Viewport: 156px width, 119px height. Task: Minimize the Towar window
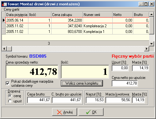pyautogui.click(x=141, y=4)
